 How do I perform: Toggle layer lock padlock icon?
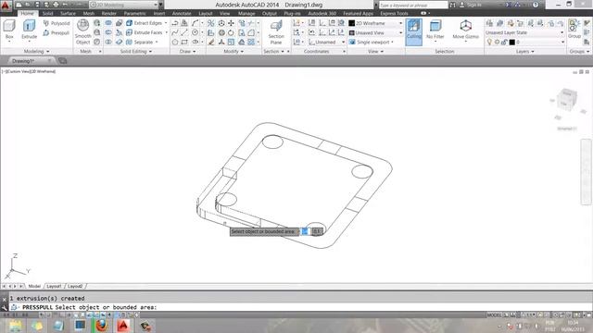[504, 42]
